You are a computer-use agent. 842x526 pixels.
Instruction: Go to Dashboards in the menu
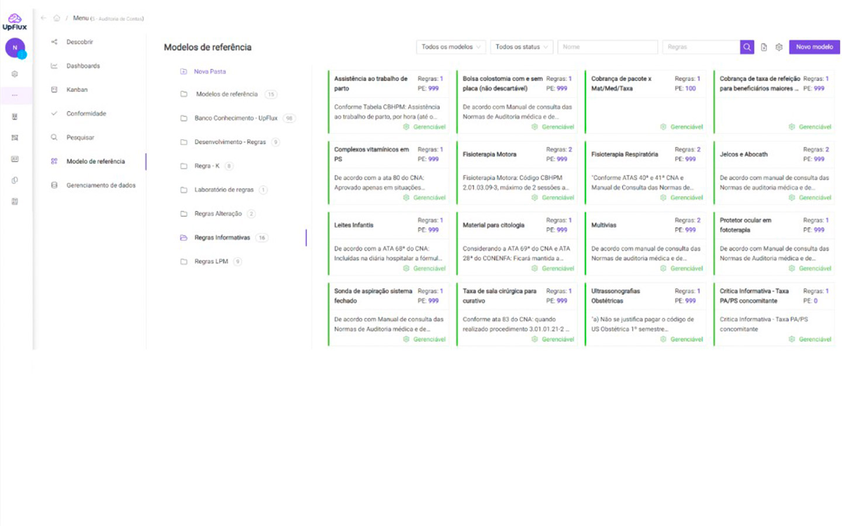click(x=83, y=66)
